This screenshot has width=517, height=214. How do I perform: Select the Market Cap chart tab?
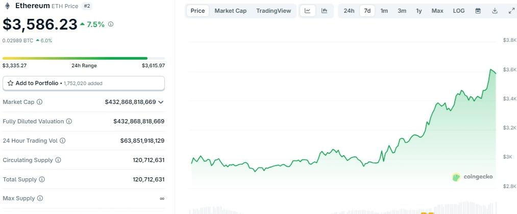tap(231, 11)
